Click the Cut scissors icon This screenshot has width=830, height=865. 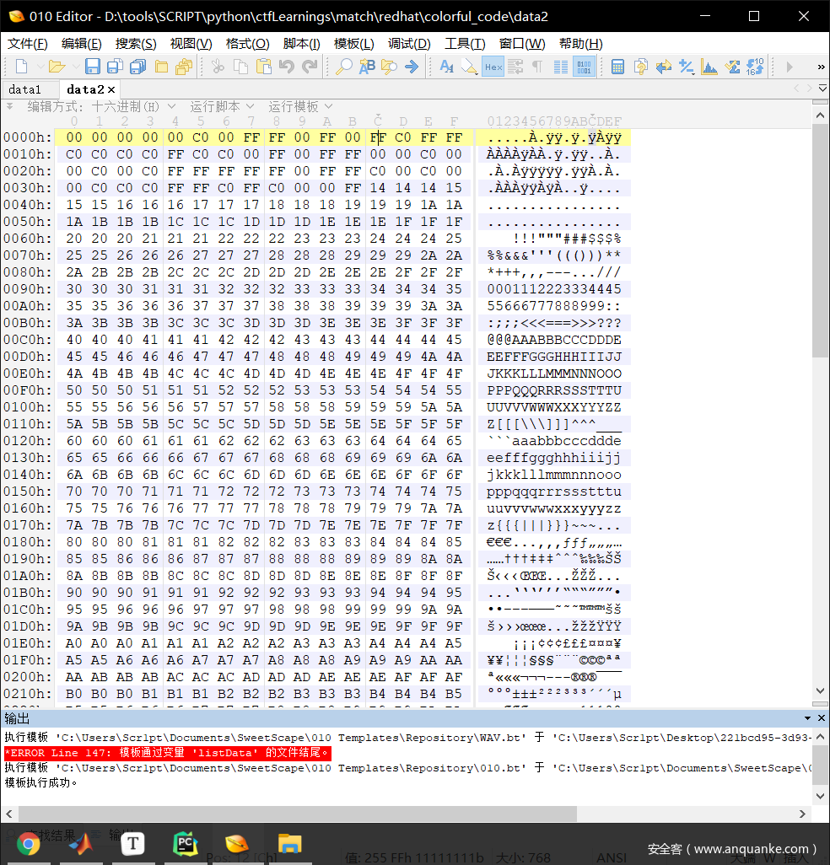(218, 67)
